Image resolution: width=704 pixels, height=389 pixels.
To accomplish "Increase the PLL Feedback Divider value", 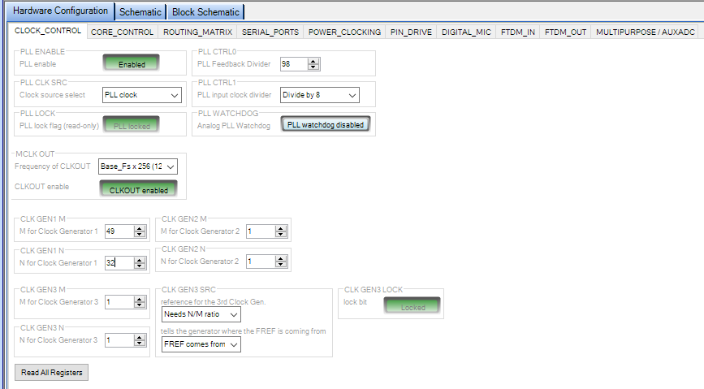I will coord(314,61).
